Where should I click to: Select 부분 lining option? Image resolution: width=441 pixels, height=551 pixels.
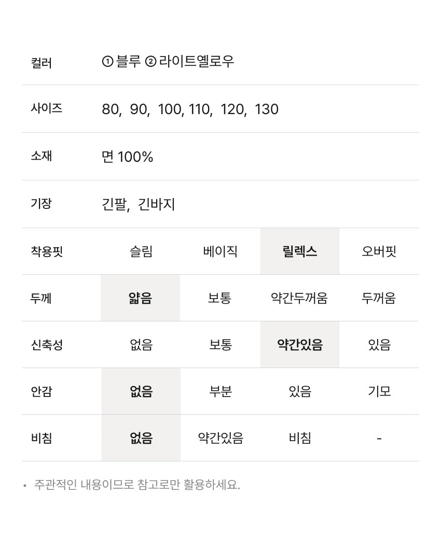pos(220,391)
